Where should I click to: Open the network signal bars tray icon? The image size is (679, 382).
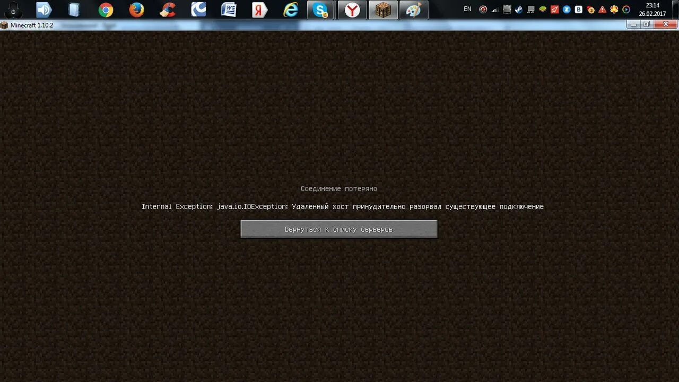point(495,10)
